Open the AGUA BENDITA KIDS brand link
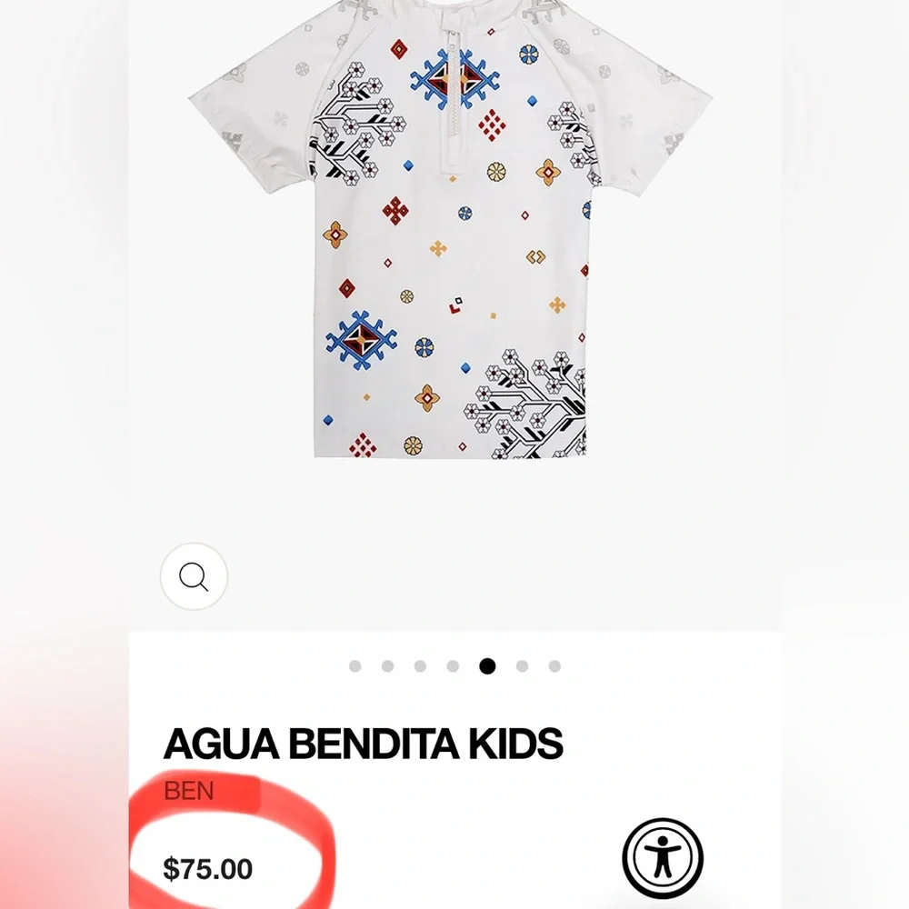Image resolution: width=909 pixels, height=909 pixels. click(x=363, y=743)
